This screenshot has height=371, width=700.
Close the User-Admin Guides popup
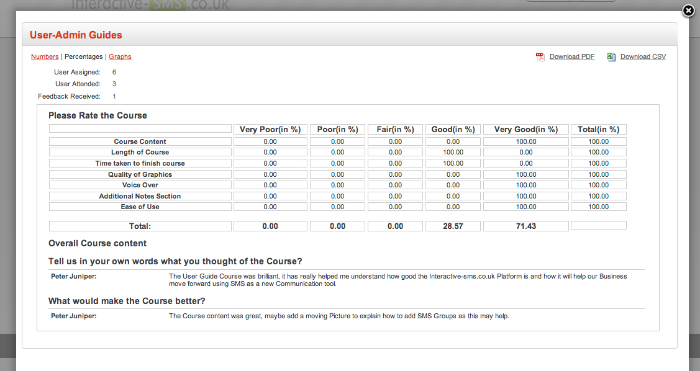(688, 11)
